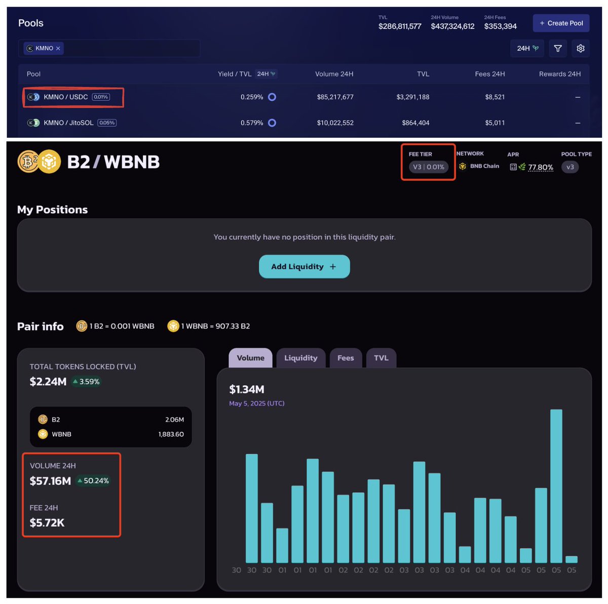Click the 2.06M B2 locked amount
Viewport: 608px width, 604px height.
pyautogui.click(x=174, y=419)
